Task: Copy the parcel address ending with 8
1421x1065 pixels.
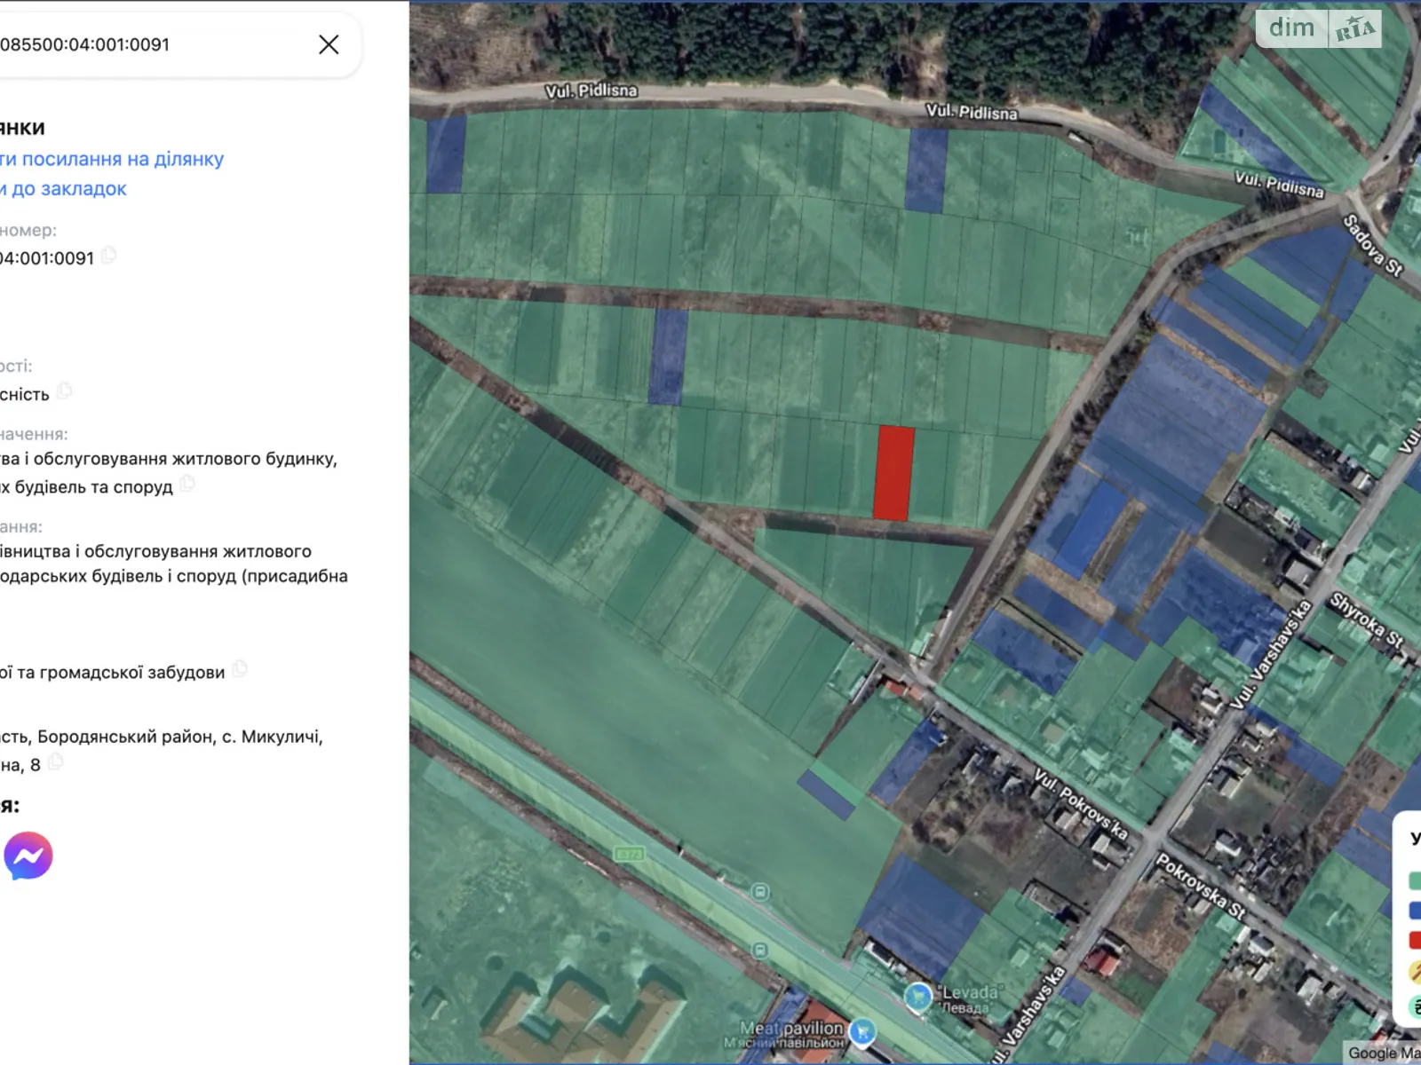Action: tap(56, 762)
